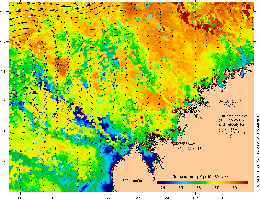
Task: Click the colorbar tick label '25'
Action: tap(181, 188)
